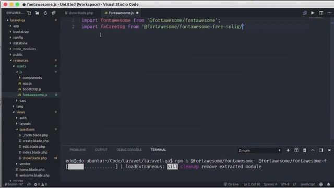Click the lesson-16 git branch indicator
The height and width of the screenshot is (188, 334).
[14, 184]
